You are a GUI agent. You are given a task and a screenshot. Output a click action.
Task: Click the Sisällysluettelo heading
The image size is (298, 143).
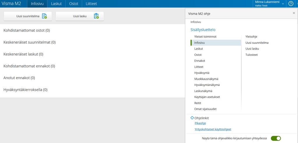203,30
